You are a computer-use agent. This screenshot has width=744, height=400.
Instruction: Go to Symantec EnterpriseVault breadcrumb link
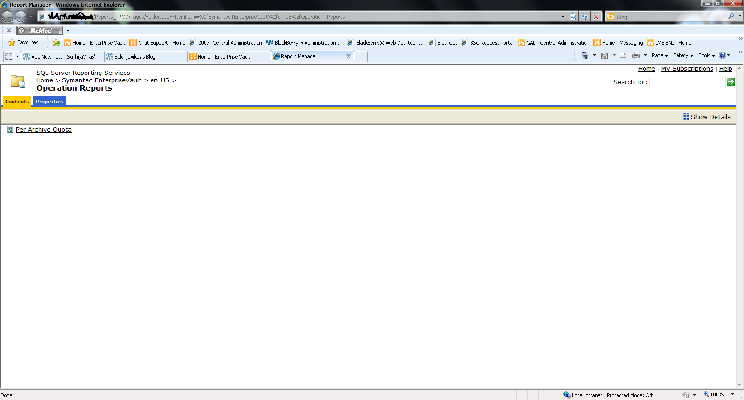coord(101,80)
